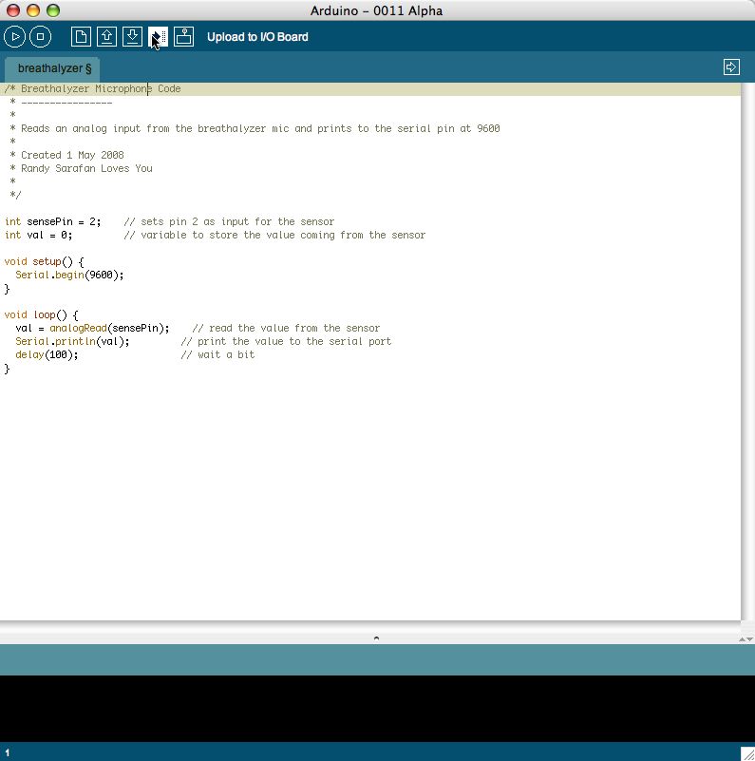Click the 'Breathalyzer Microphone Code' comment line
The image size is (755, 761).
[x=93, y=88]
